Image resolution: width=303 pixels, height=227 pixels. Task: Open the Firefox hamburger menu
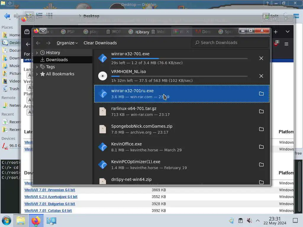pos(286,44)
